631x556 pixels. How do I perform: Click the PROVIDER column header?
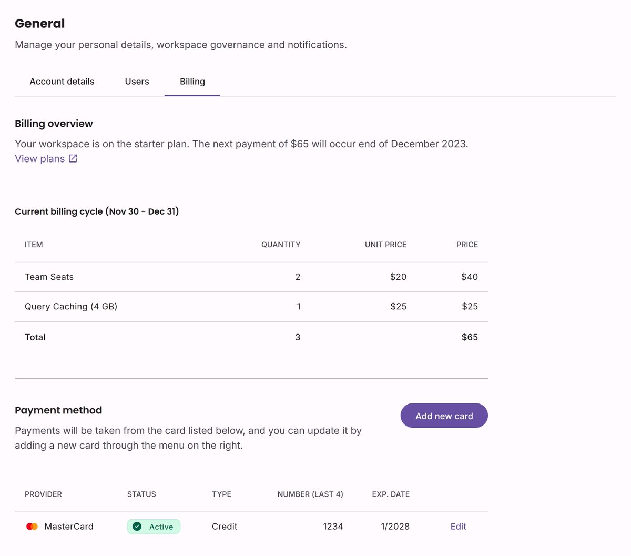43,494
